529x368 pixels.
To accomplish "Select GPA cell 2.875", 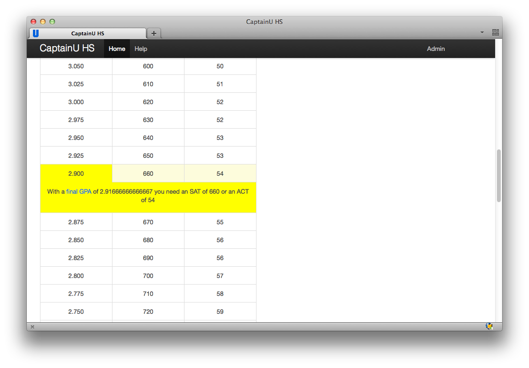I will pos(76,222).
